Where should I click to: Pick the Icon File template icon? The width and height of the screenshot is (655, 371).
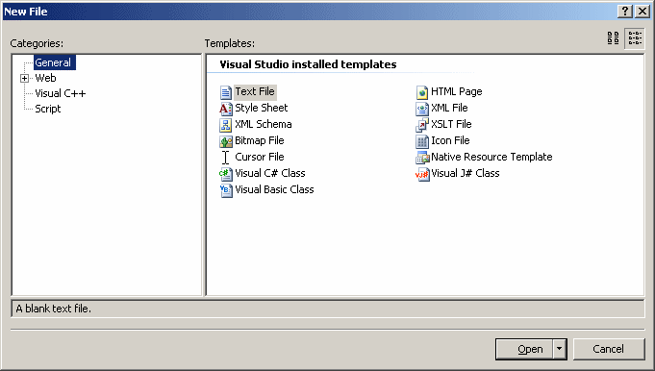click(x=422, y=141)
